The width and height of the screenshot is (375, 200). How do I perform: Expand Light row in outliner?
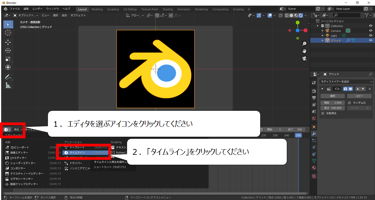point(322,36)
